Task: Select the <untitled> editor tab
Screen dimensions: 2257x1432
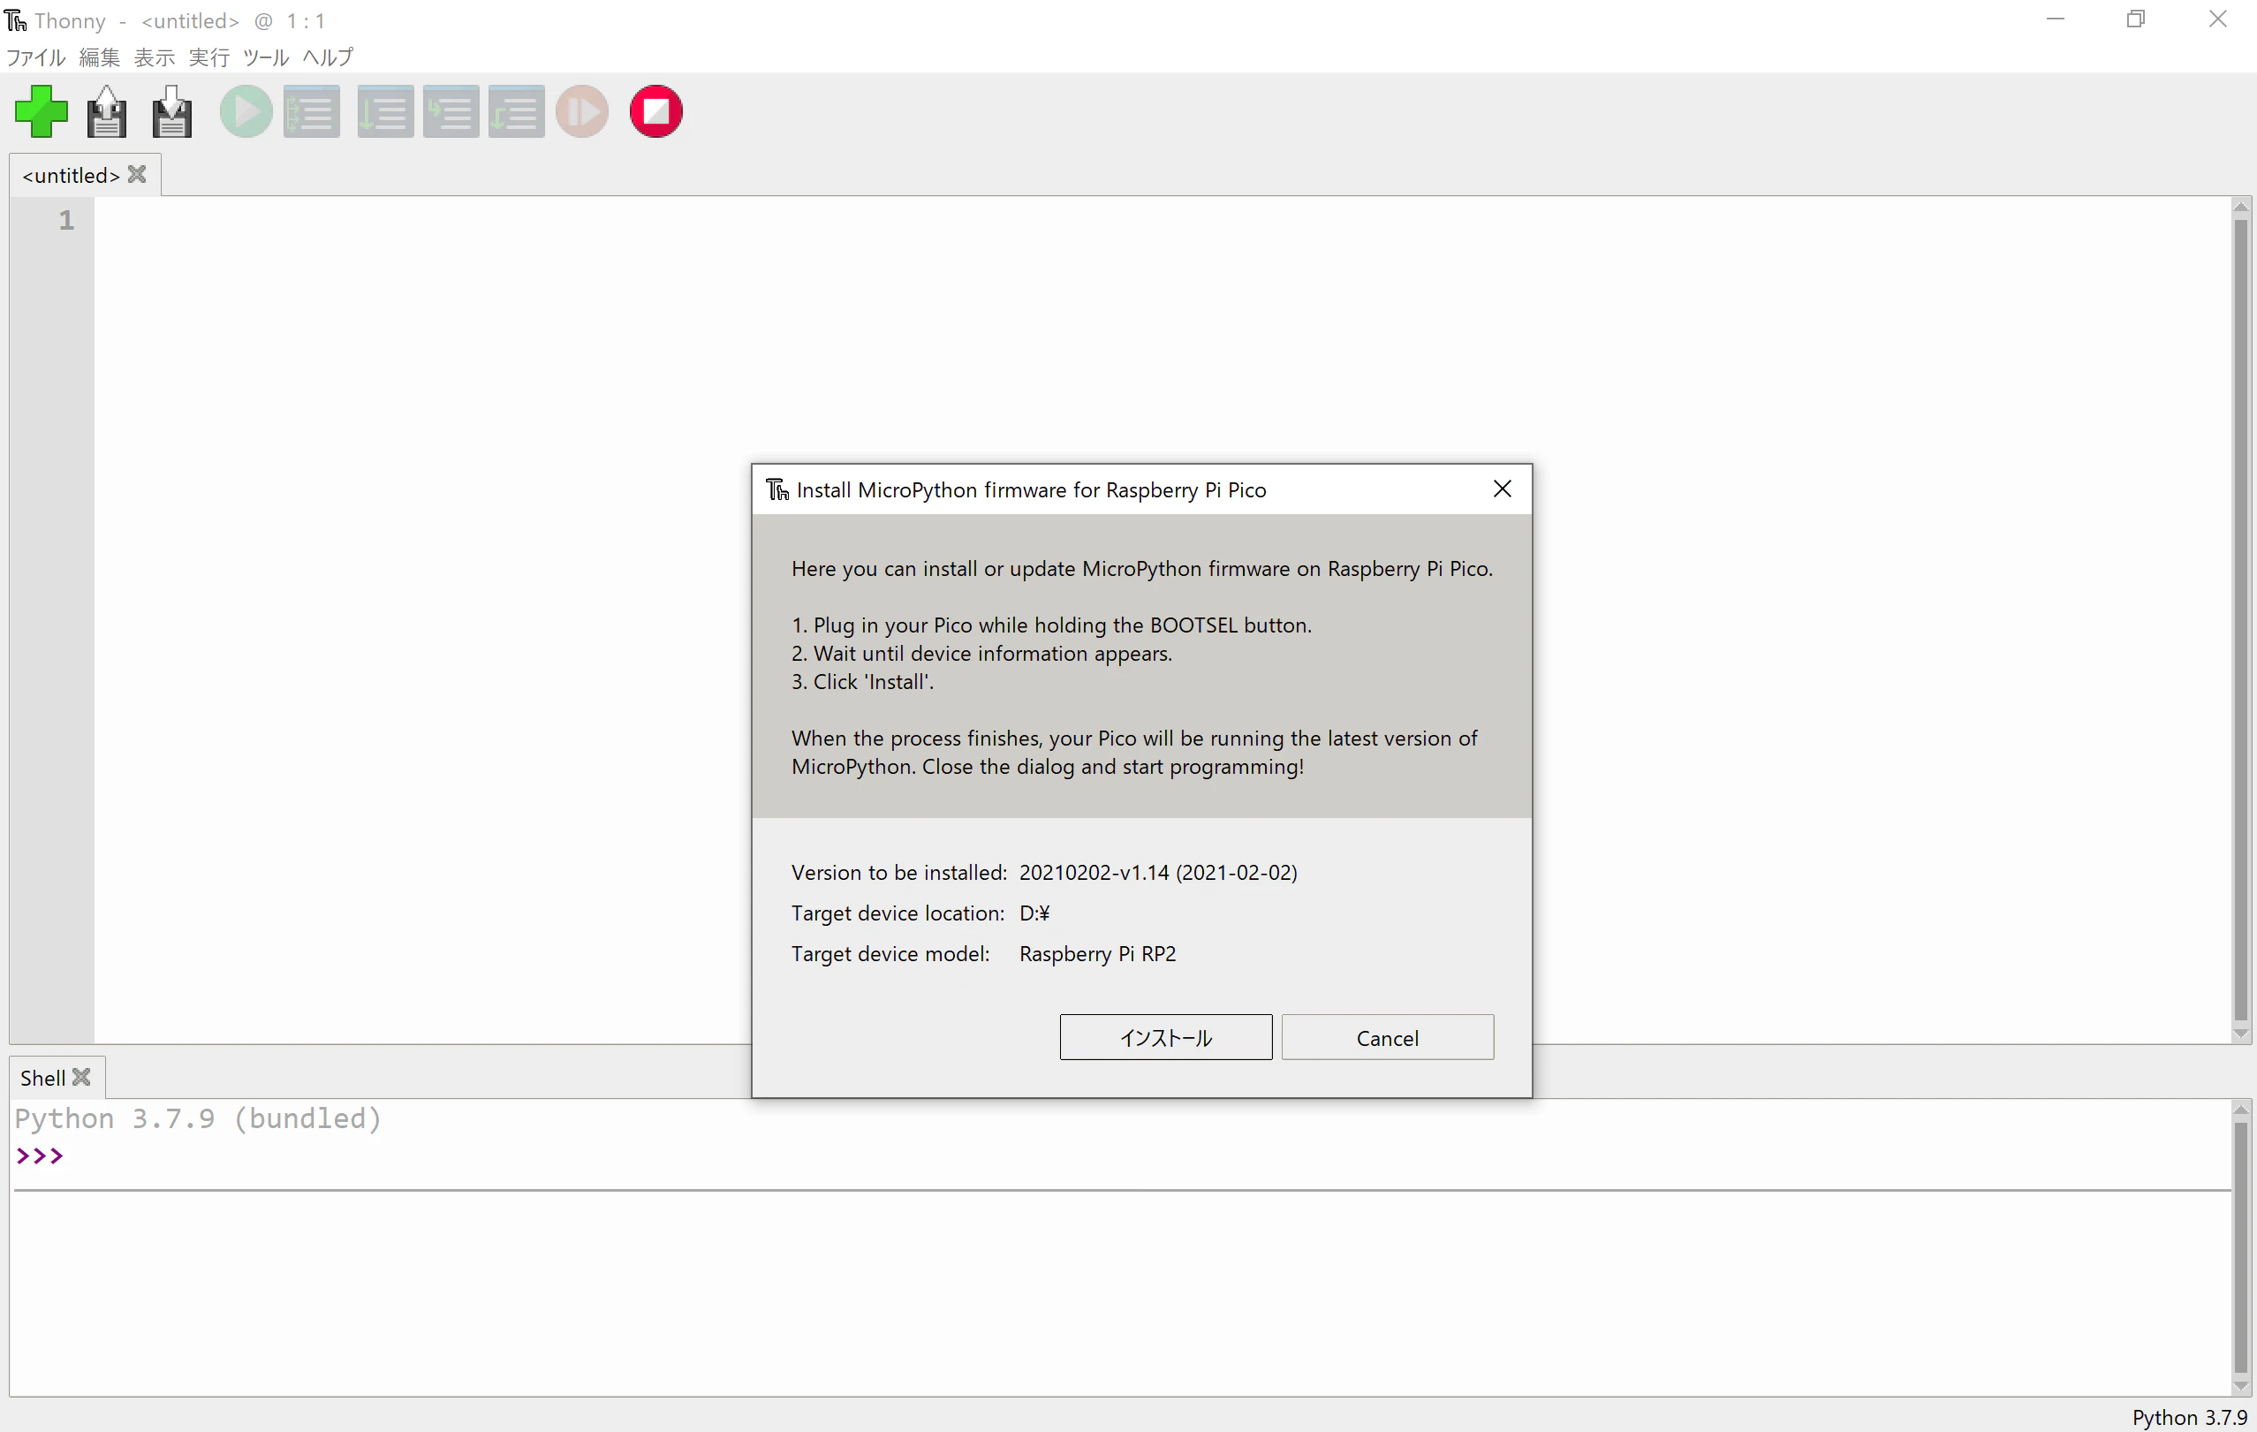Action: coord(72,175)
